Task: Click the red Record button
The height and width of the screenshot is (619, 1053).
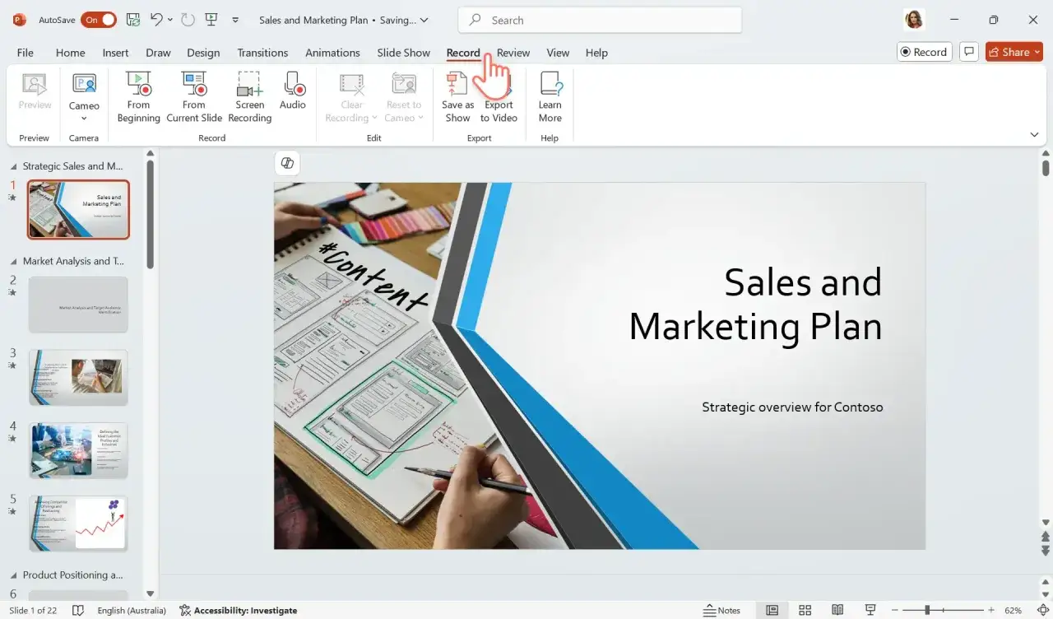Action: (923, 51)
